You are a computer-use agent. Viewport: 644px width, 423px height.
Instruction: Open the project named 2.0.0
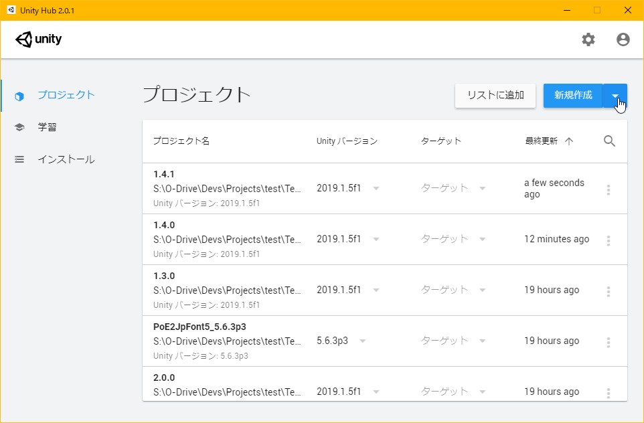[164, 378]
